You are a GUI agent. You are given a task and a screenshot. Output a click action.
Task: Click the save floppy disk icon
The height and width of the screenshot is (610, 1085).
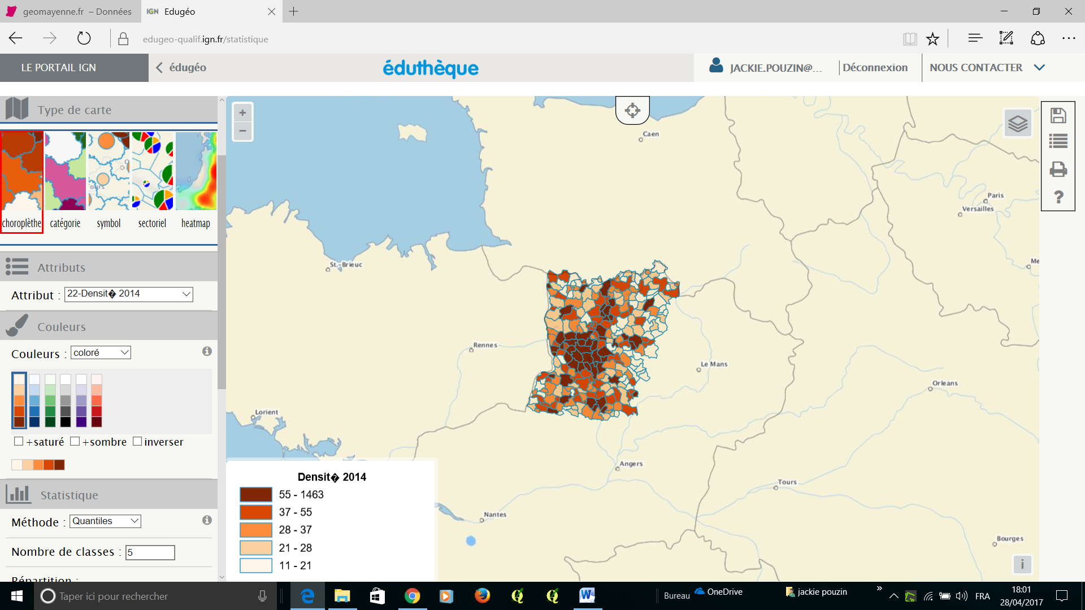click(x=1058, y=116)
